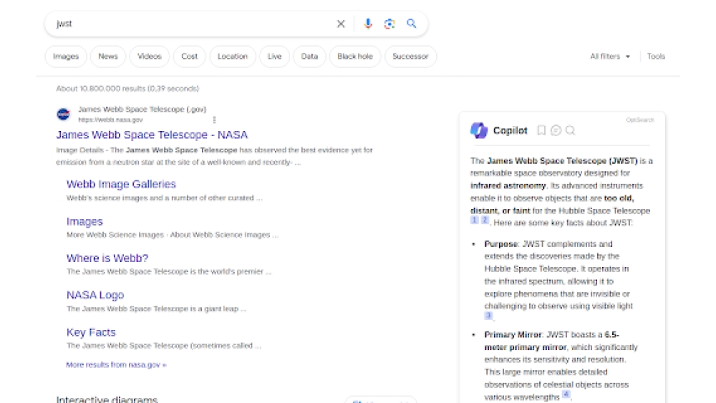716x403 pixels.
Task: Select the Data filter chip
Action: pyautogui.click(x=309, y=57)
